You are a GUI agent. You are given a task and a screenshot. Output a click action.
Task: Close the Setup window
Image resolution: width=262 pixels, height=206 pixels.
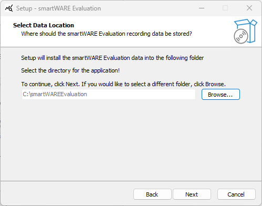coord(249,8)
